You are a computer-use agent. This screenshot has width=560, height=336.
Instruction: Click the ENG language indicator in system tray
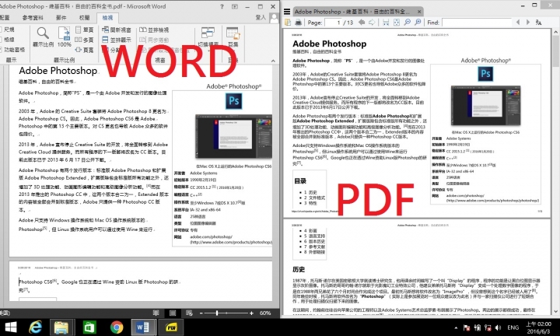[513, 327]
